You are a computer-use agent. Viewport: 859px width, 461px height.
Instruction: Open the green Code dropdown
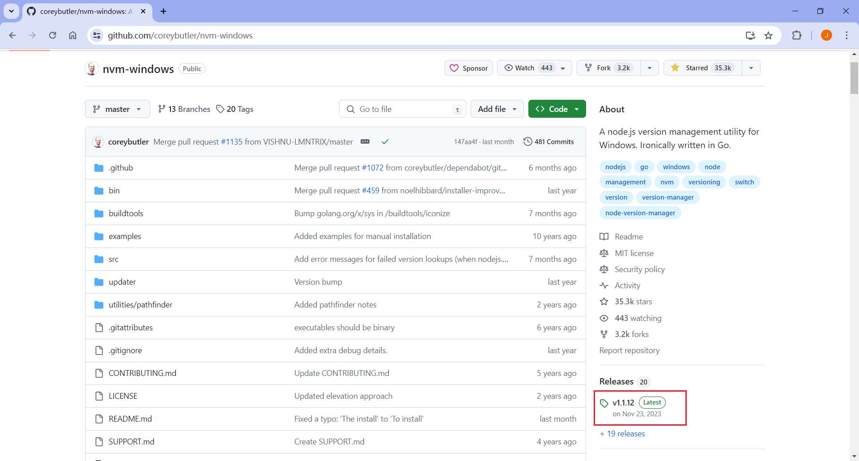tap(557, 109)
